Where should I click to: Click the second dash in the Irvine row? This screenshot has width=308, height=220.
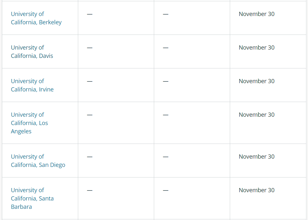tap(165, 82)
